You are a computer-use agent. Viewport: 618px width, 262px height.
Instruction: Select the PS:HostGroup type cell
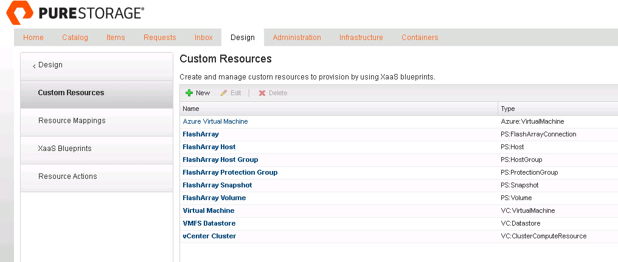[x=521, y=160]
